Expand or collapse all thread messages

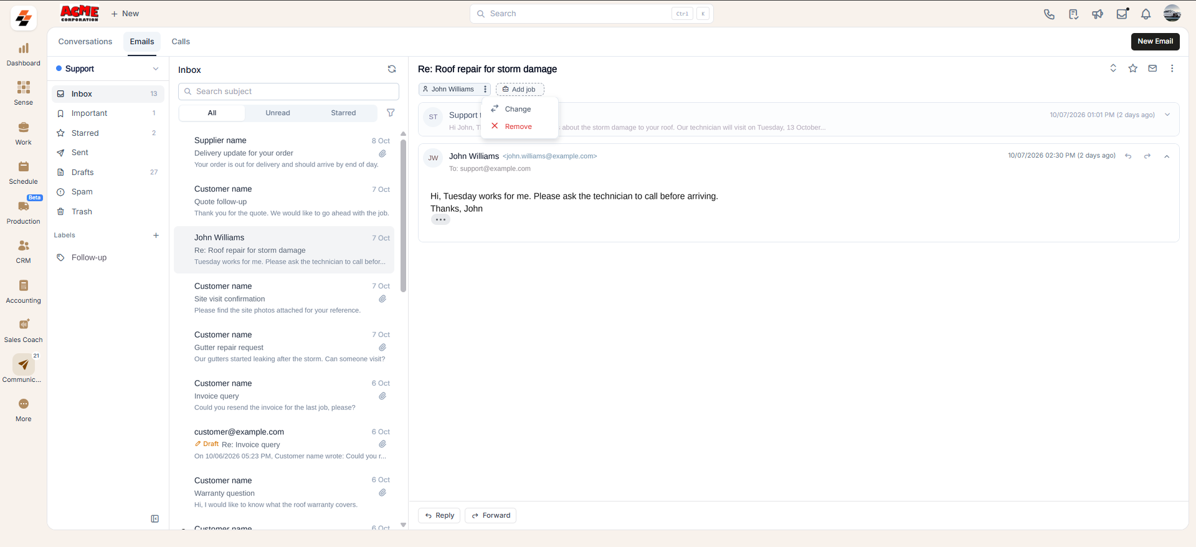(1113, 69)
